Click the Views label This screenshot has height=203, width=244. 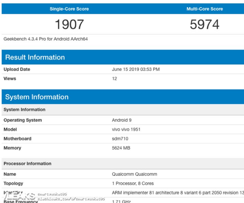click(10, 78)
